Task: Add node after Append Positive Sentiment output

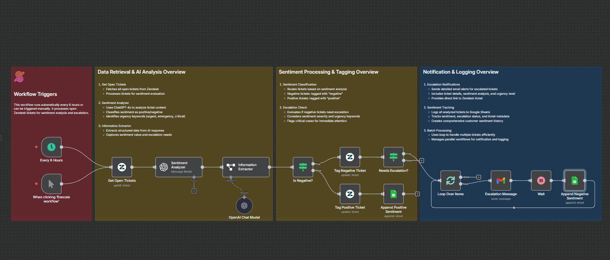Action: [x=417, y=194]
